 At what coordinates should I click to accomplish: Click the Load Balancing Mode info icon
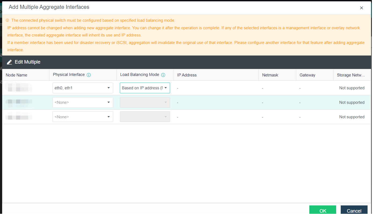pos(163,75)
